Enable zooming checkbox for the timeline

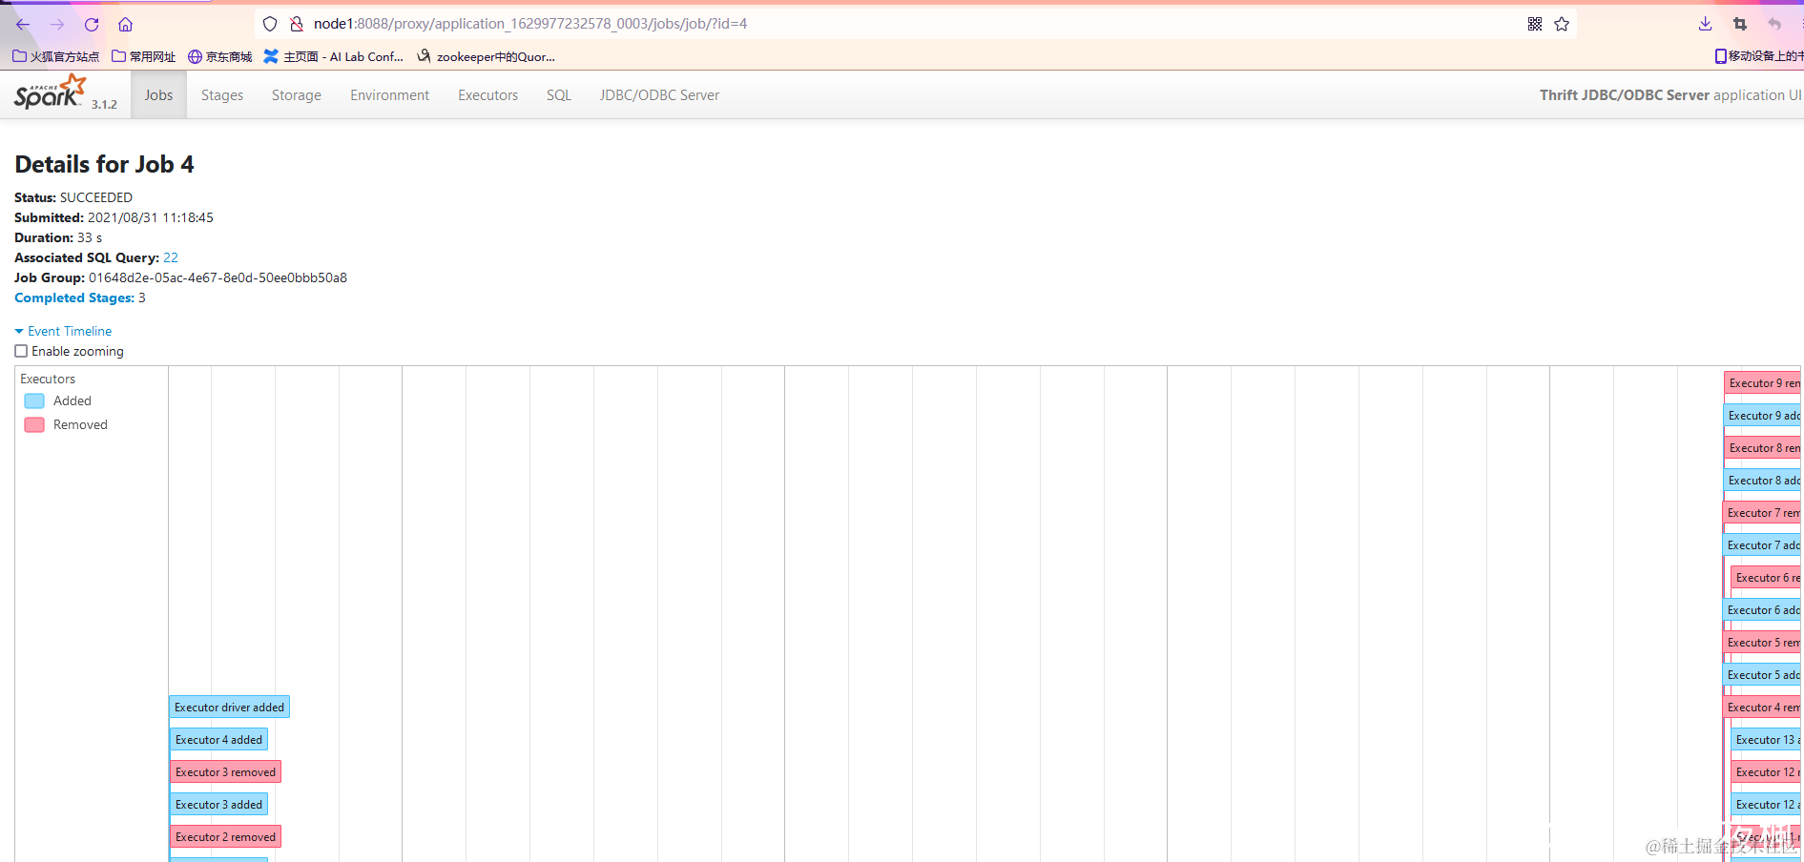21,351
